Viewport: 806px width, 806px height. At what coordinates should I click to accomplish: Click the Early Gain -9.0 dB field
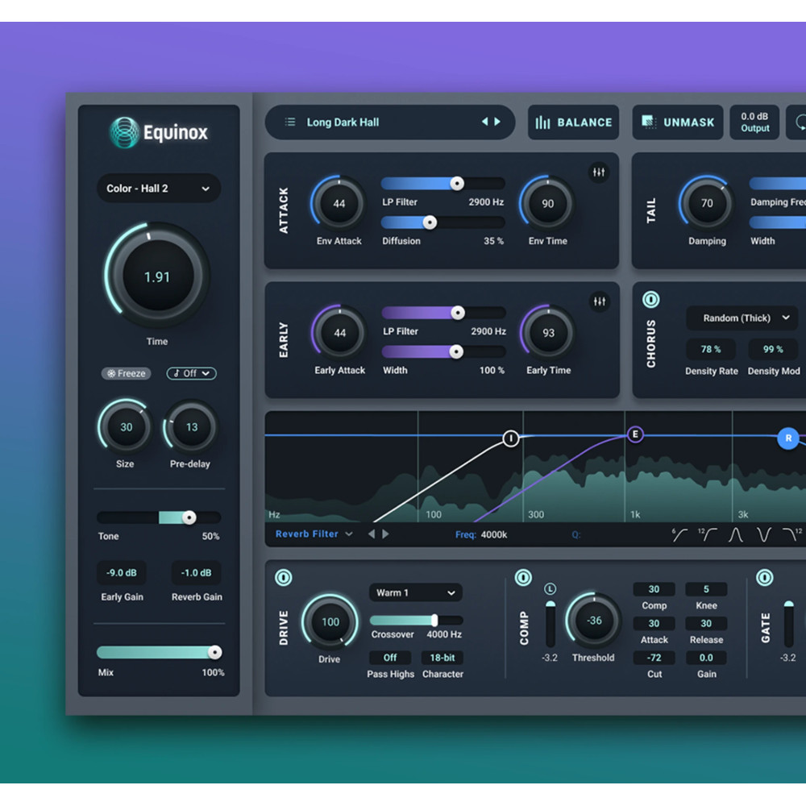tap(122, 572)
